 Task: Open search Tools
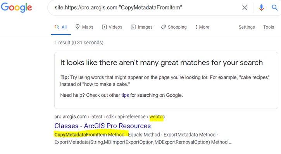[x=269, y=27]
